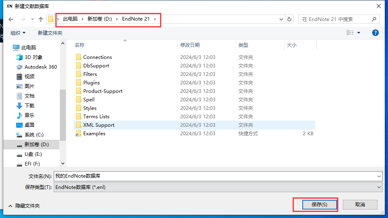Viewport: 388px width, 218px height.
Task: Open 视频 folder in the sidebar
Action: [25, 77]
